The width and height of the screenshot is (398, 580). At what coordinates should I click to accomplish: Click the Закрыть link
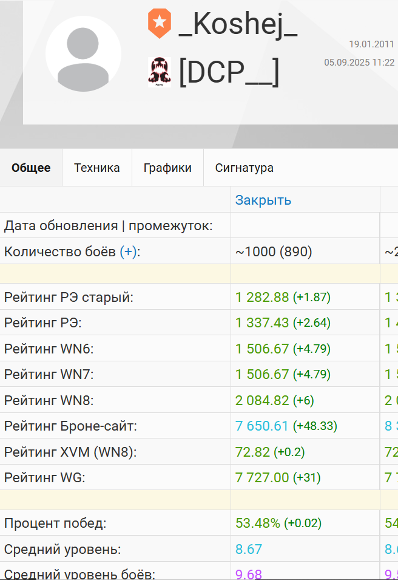263,200
